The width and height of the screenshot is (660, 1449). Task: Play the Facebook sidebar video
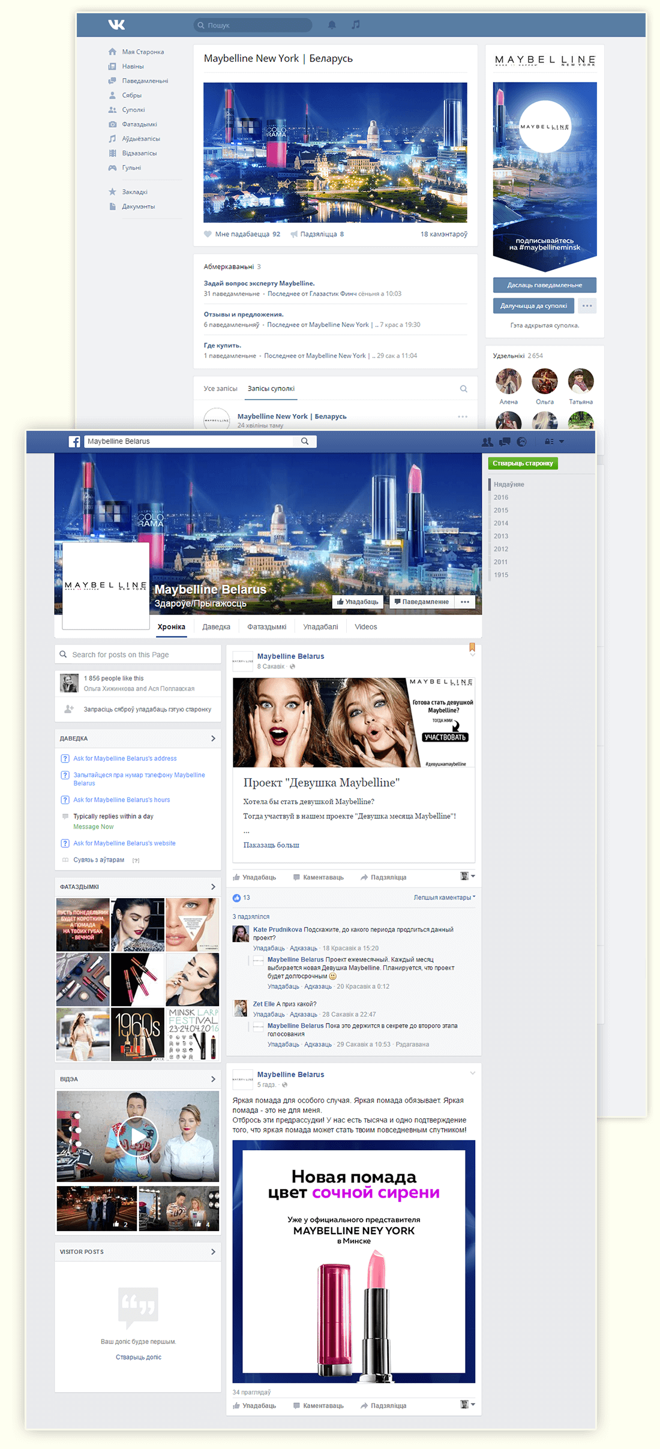point(137,1136)
